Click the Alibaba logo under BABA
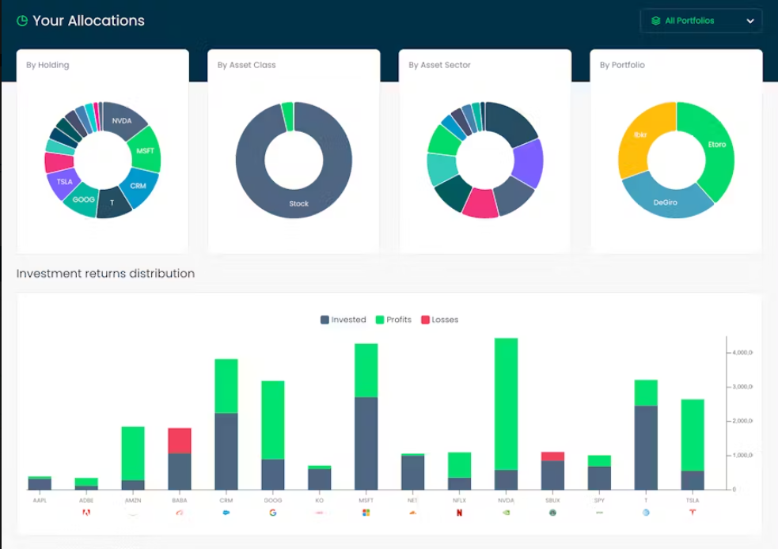The width and height of the screenshot is (778, 549). 180,513
